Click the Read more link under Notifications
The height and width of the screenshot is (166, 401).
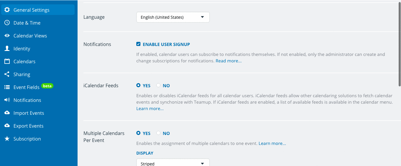click(x=229, y=61)
